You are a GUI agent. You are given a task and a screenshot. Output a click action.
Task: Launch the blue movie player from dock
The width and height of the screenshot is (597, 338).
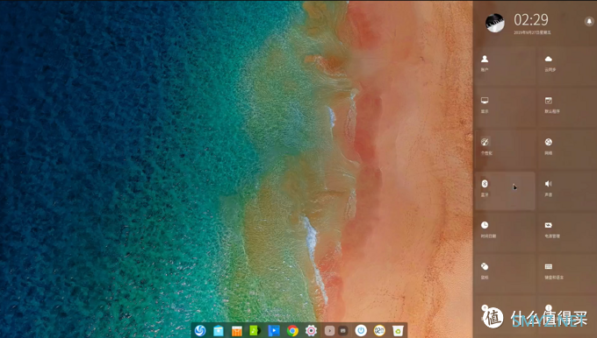[x=274, y=331]
